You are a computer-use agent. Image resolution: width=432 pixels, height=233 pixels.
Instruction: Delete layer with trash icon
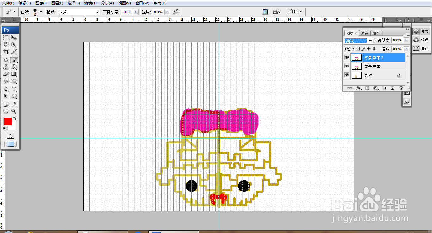pyautogui.click(x=401, y=88)
